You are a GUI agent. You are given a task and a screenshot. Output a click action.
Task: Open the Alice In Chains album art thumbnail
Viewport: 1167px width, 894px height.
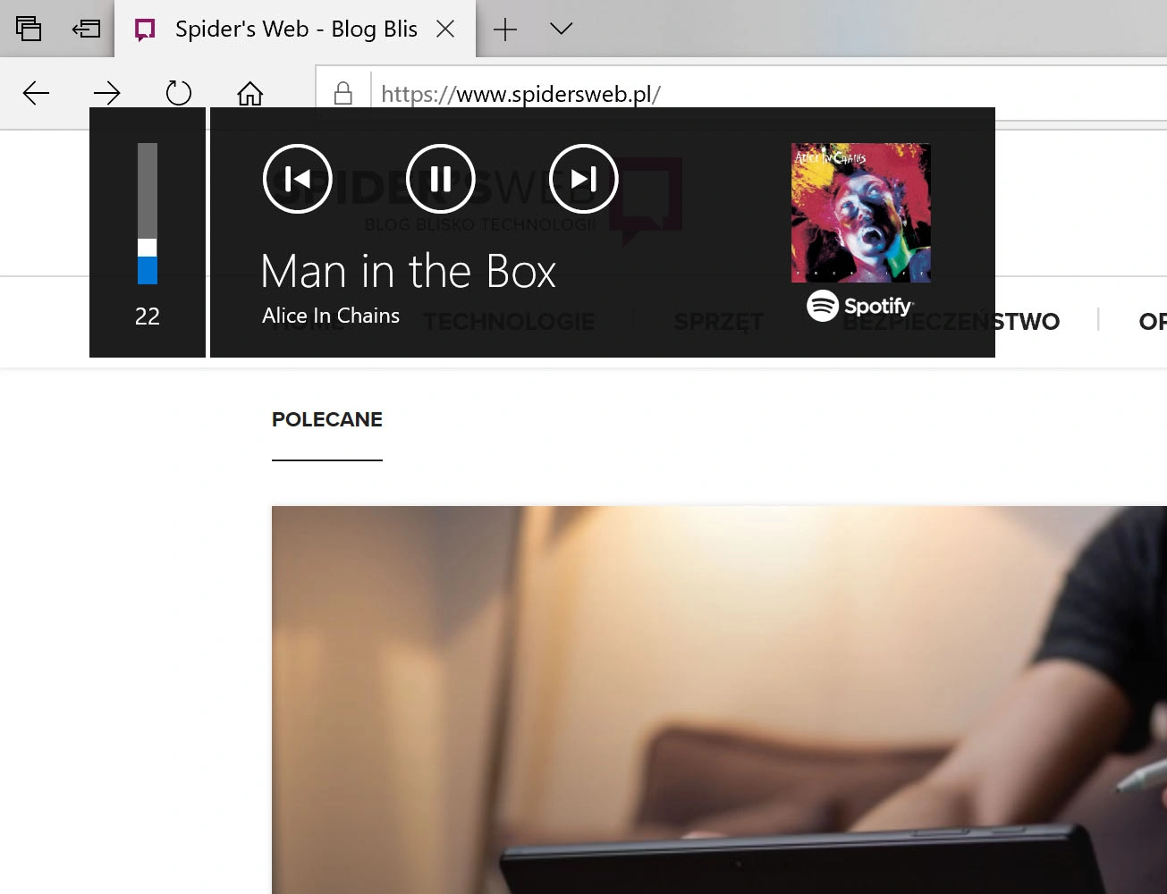click(861, 213)
